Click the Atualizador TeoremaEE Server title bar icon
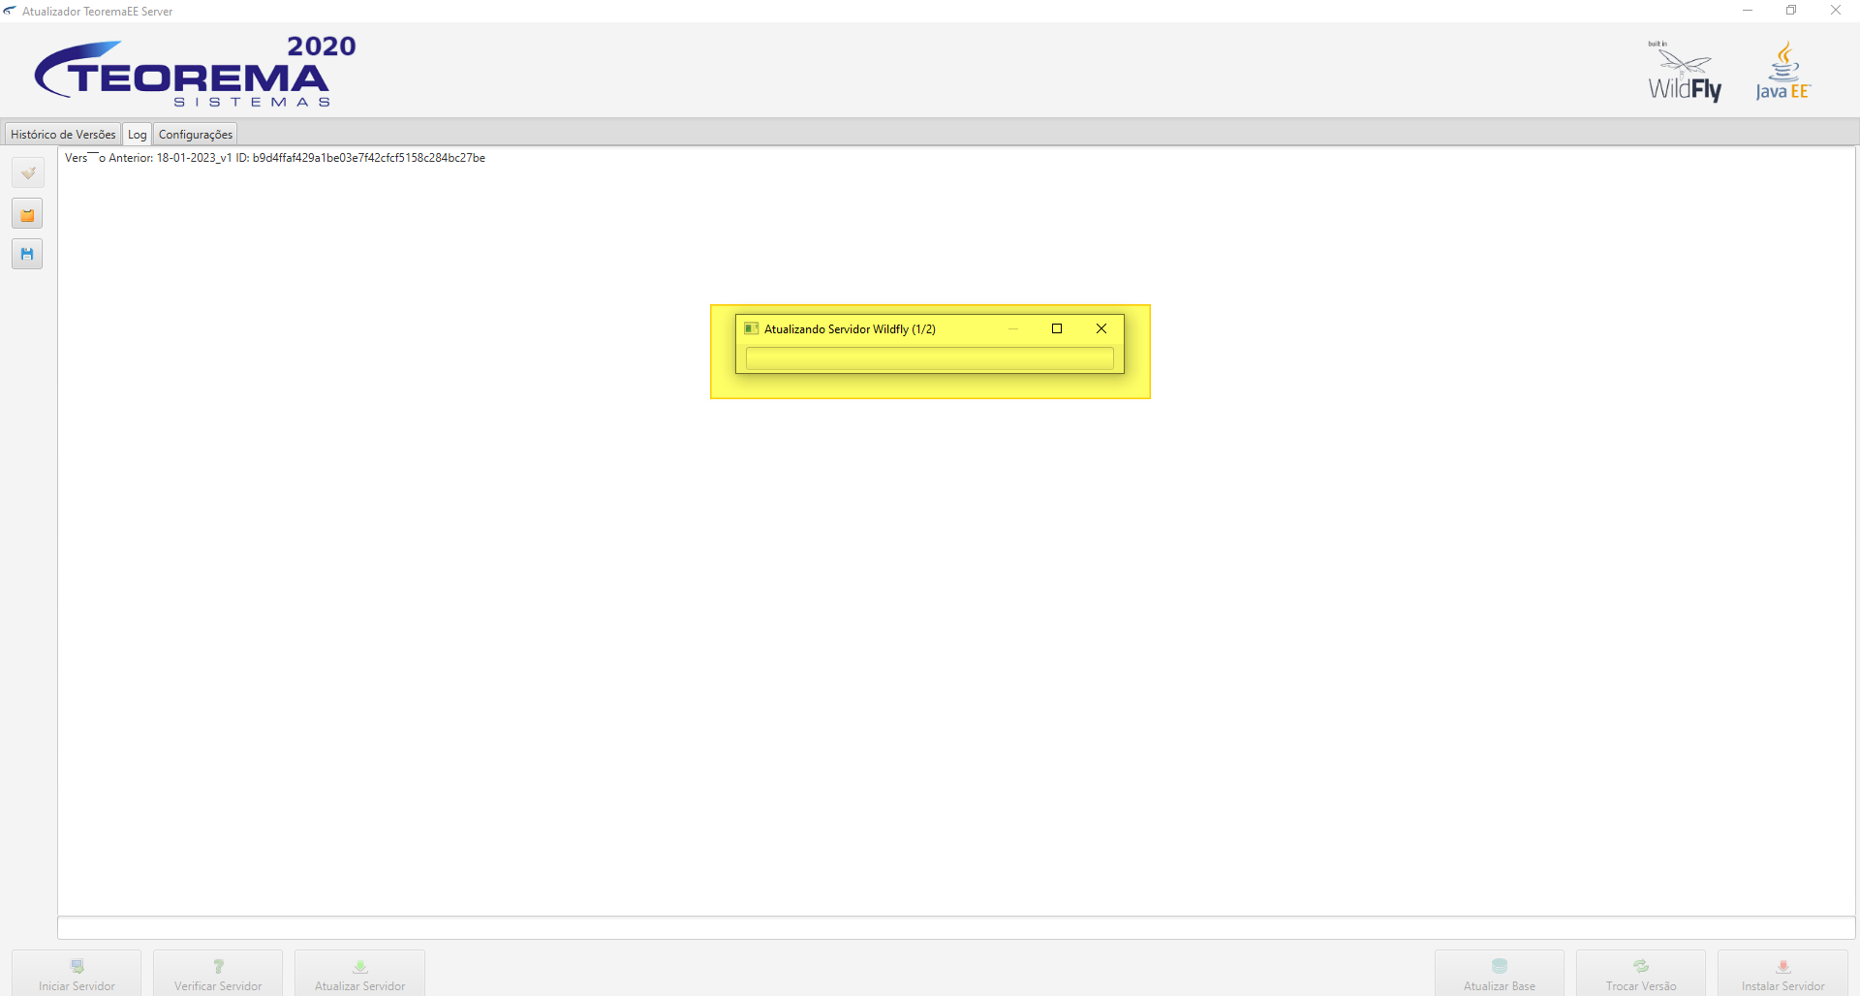Viewport: 1860px width, 996px height. click(x=10, y=11)
